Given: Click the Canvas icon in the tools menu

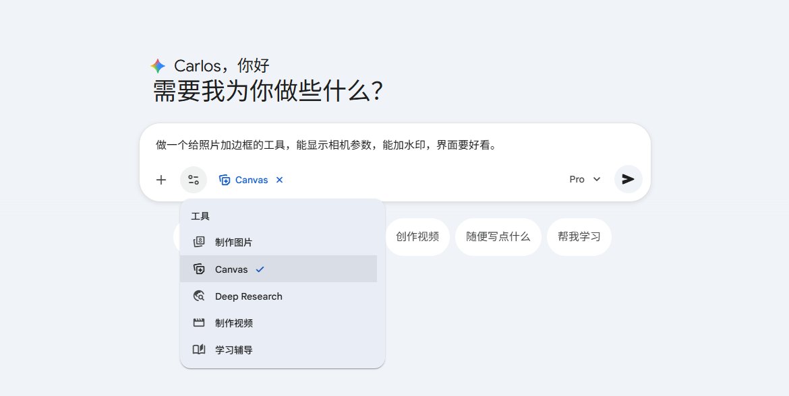Looking at the screenshot, I should (x=199, y=269).
